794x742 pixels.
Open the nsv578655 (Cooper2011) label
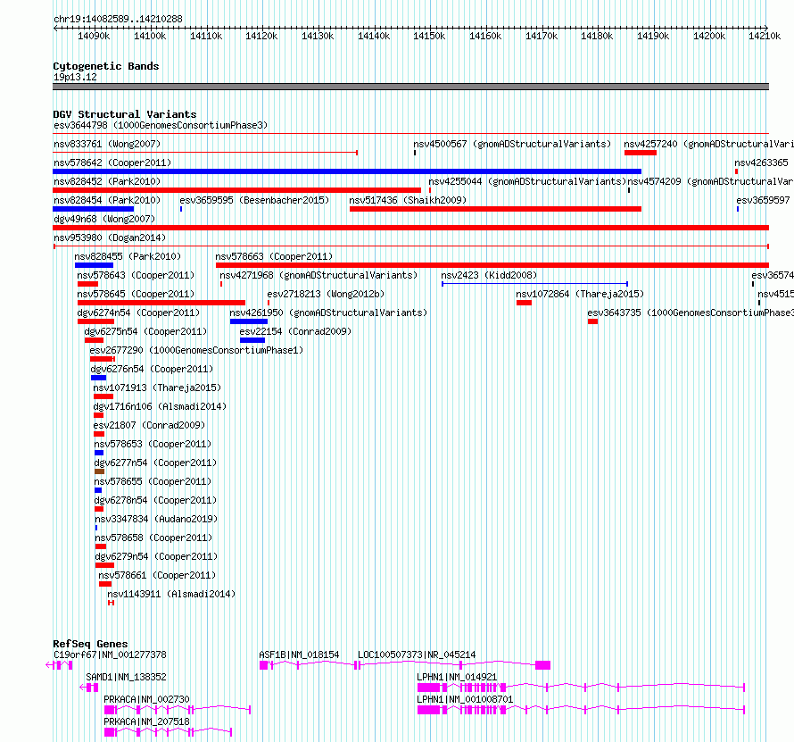153,481
